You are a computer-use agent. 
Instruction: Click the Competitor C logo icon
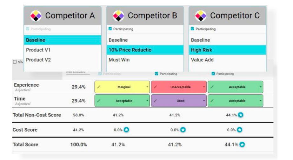tap(201, 15)
